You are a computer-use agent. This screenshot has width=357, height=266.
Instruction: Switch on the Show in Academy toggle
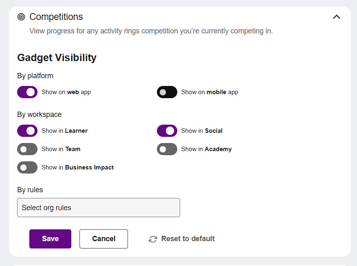(x=167, y=149)
